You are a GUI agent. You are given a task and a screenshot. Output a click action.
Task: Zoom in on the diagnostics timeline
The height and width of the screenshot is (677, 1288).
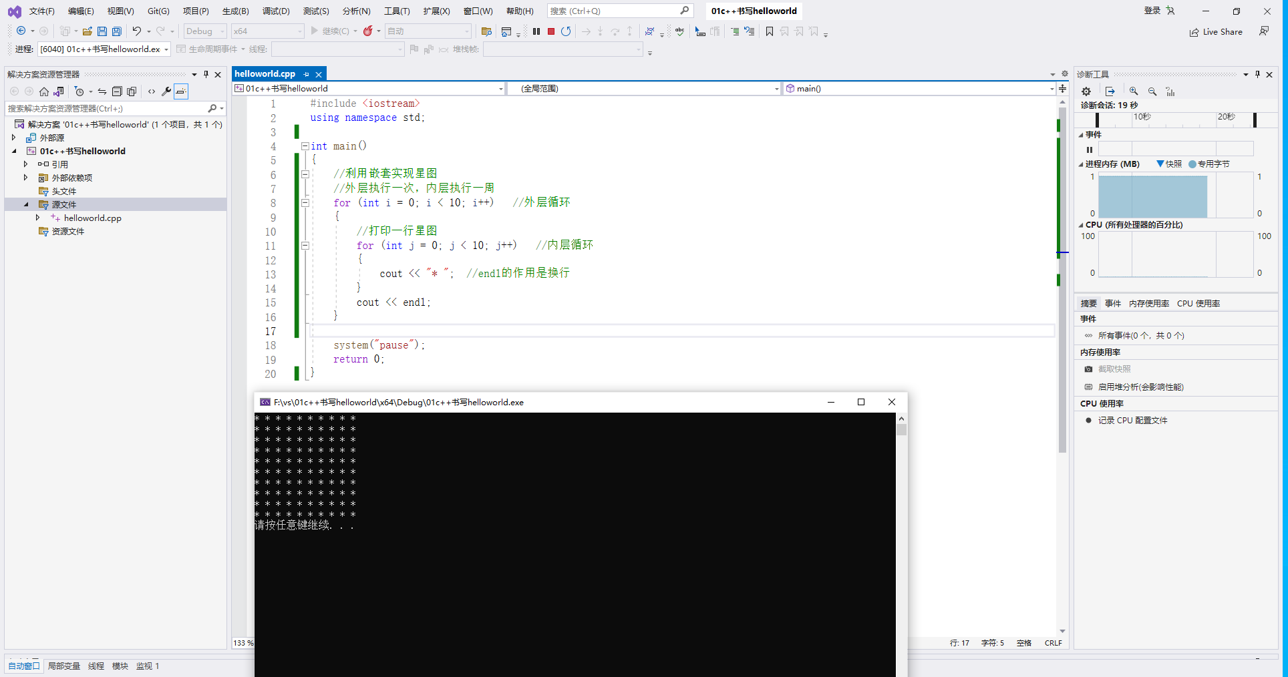tap(1134, 91)
